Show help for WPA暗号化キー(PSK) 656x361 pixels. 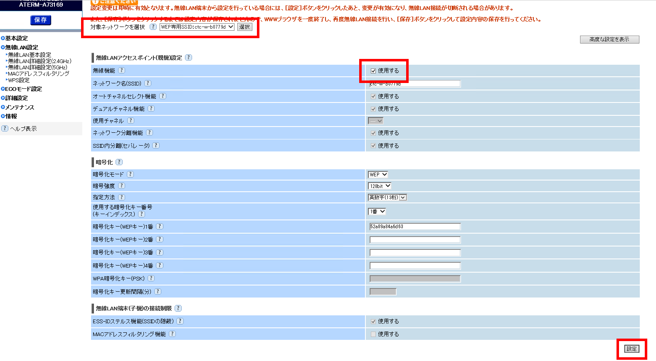click(x=151, y=278)
